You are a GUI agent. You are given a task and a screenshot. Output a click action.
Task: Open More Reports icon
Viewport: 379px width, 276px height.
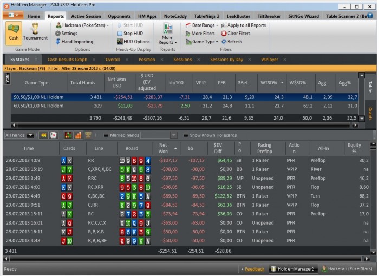pos(167,34)
